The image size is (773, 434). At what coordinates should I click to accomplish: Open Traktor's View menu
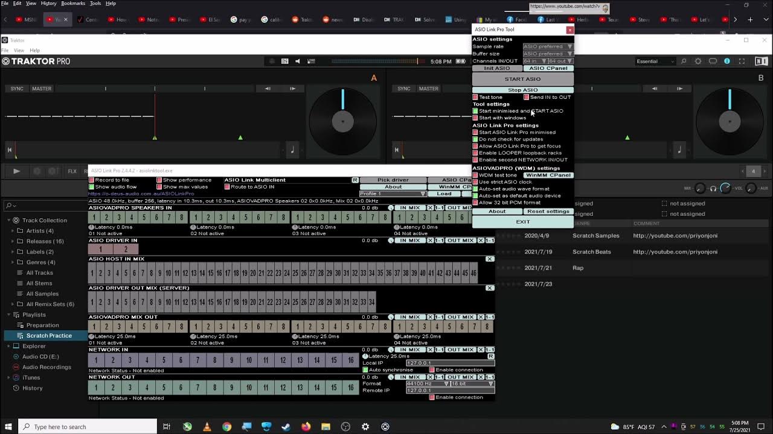pos(19,50)
